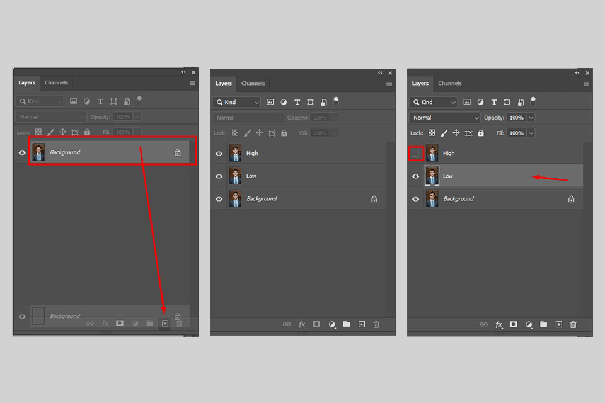Add layer mask in middle panel

click(316, 324)
